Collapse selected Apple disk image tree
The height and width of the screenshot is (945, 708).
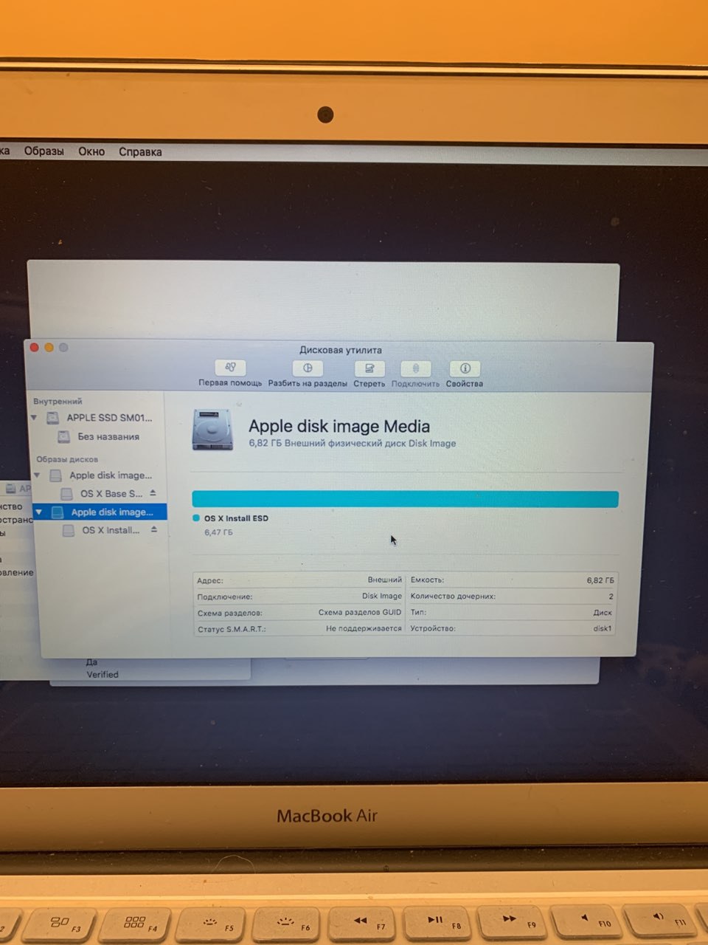click(39, 512)
